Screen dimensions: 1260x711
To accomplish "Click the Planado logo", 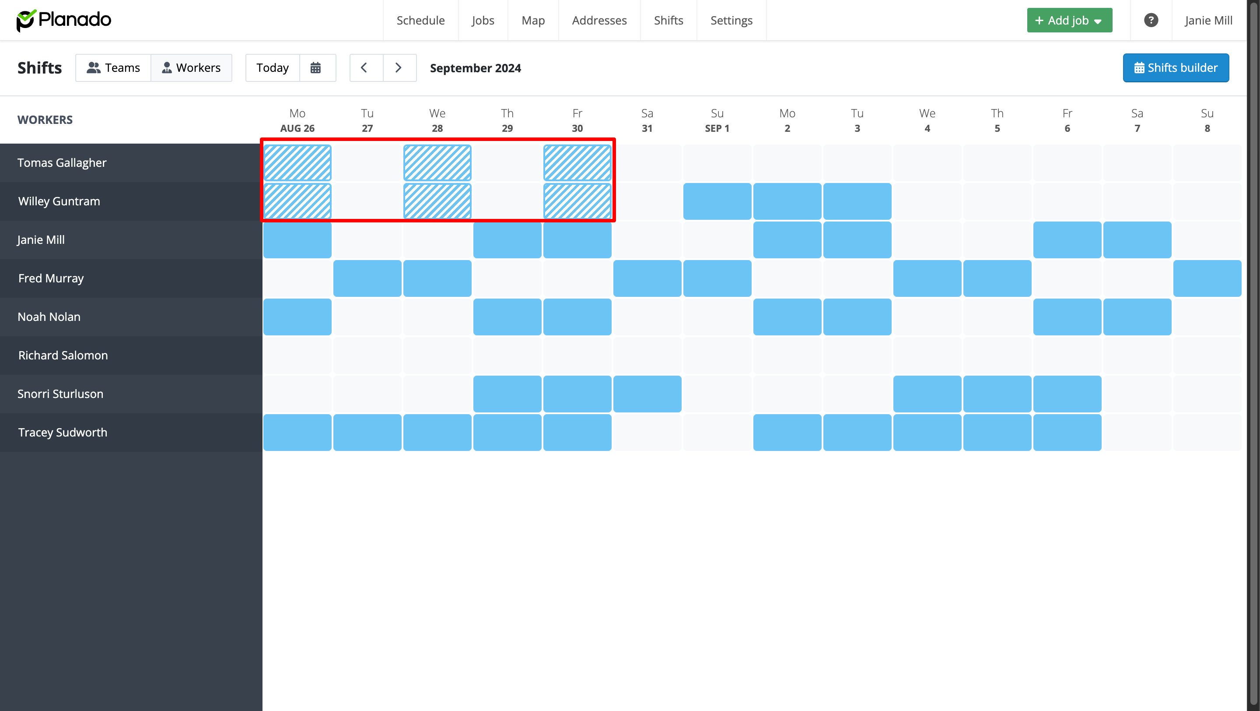I will [x=64, y=20].
